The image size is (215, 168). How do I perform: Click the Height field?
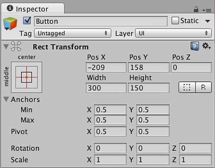pyautogui.click(x=149, y=88)
